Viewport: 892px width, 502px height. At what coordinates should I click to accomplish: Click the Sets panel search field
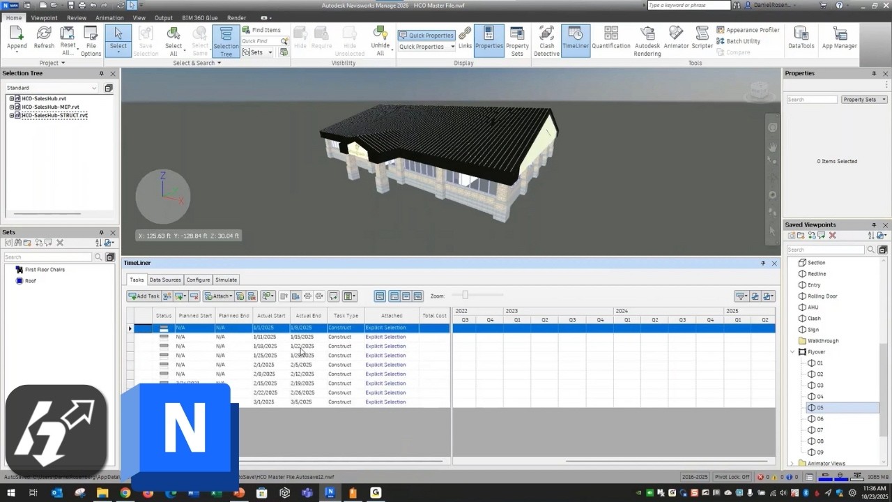47,257
